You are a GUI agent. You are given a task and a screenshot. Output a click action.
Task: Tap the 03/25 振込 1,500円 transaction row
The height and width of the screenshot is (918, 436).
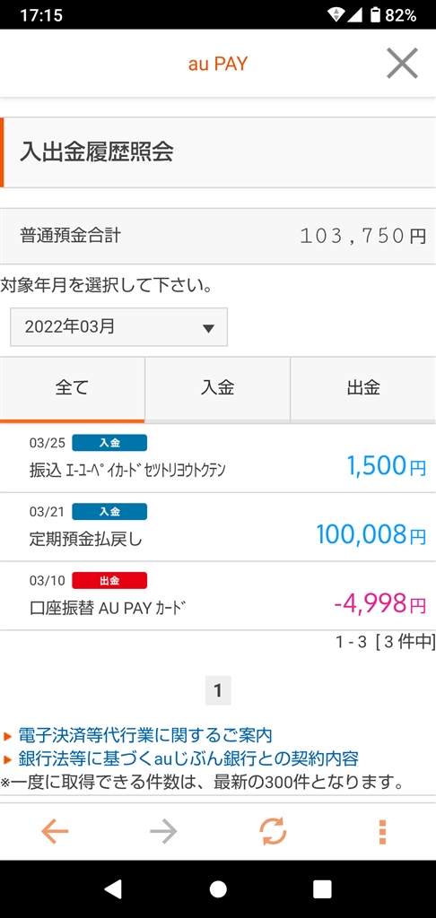click(218, 458)
